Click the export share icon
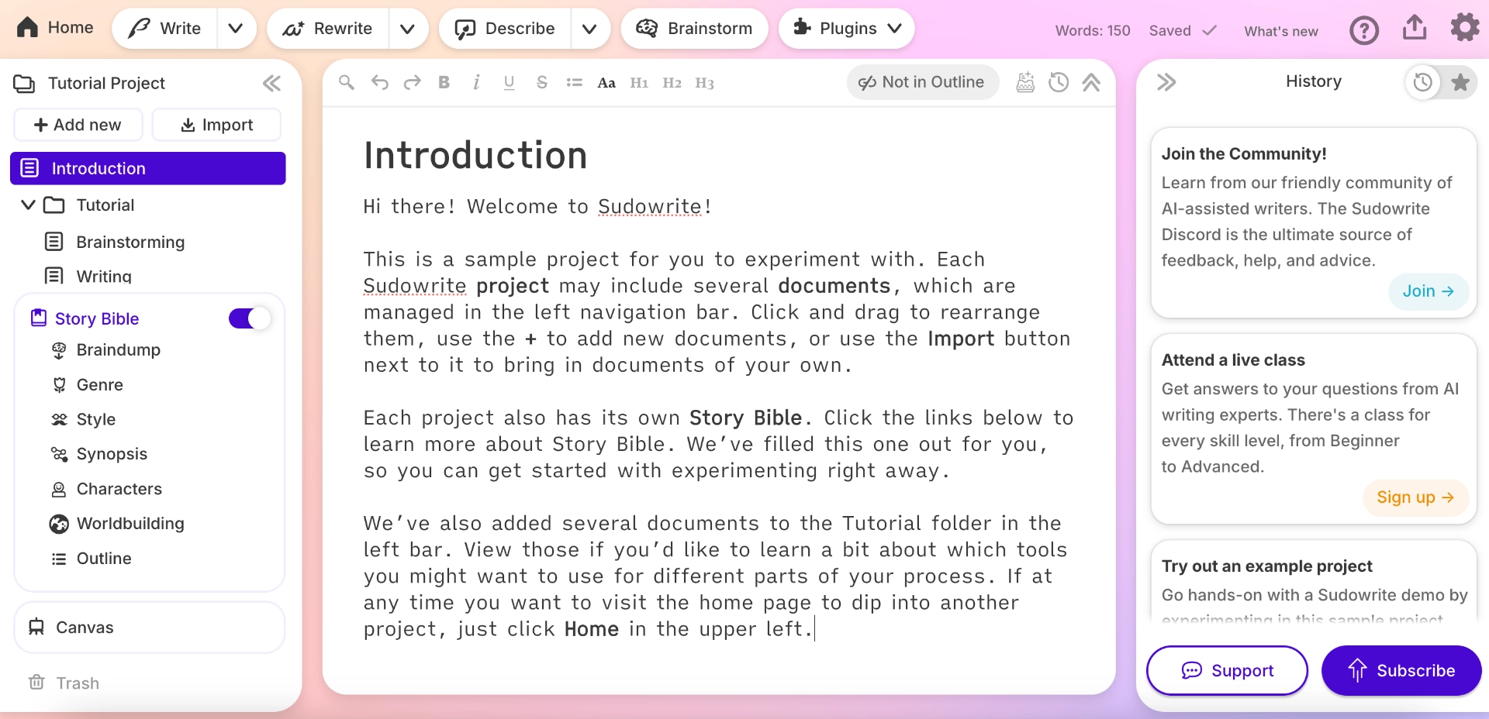Screen dimensions: 1489x719 (x=1415, y=28)
